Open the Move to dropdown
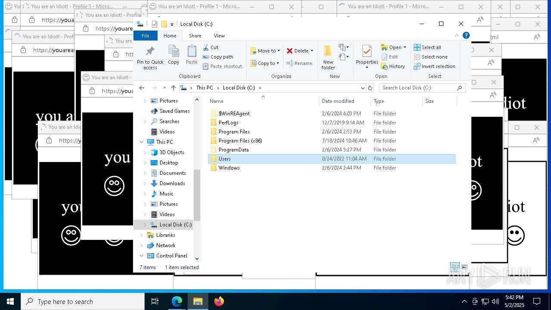551x310 pixels. (265, 51)
